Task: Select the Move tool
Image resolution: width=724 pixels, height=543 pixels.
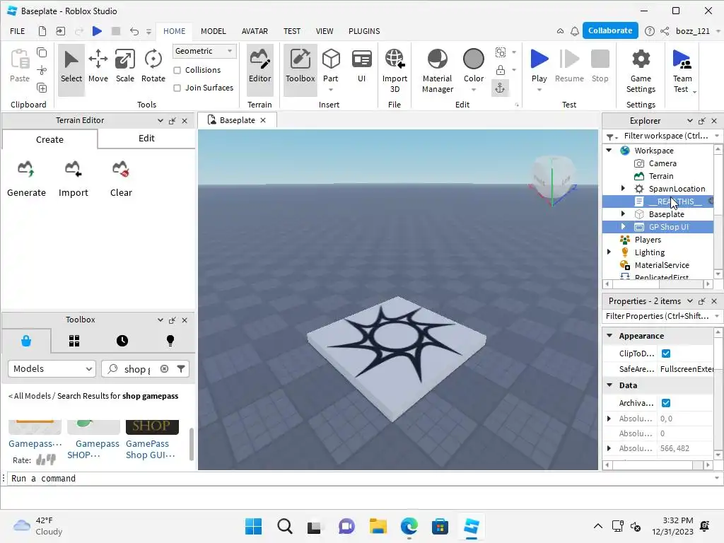Action: pos(98,66)
